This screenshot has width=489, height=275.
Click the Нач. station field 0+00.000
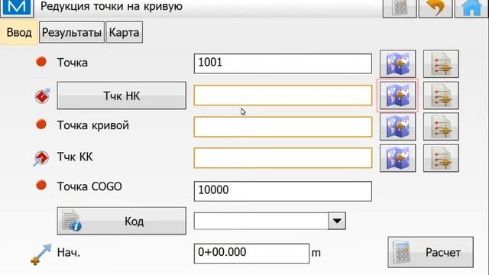pos(251,253)
